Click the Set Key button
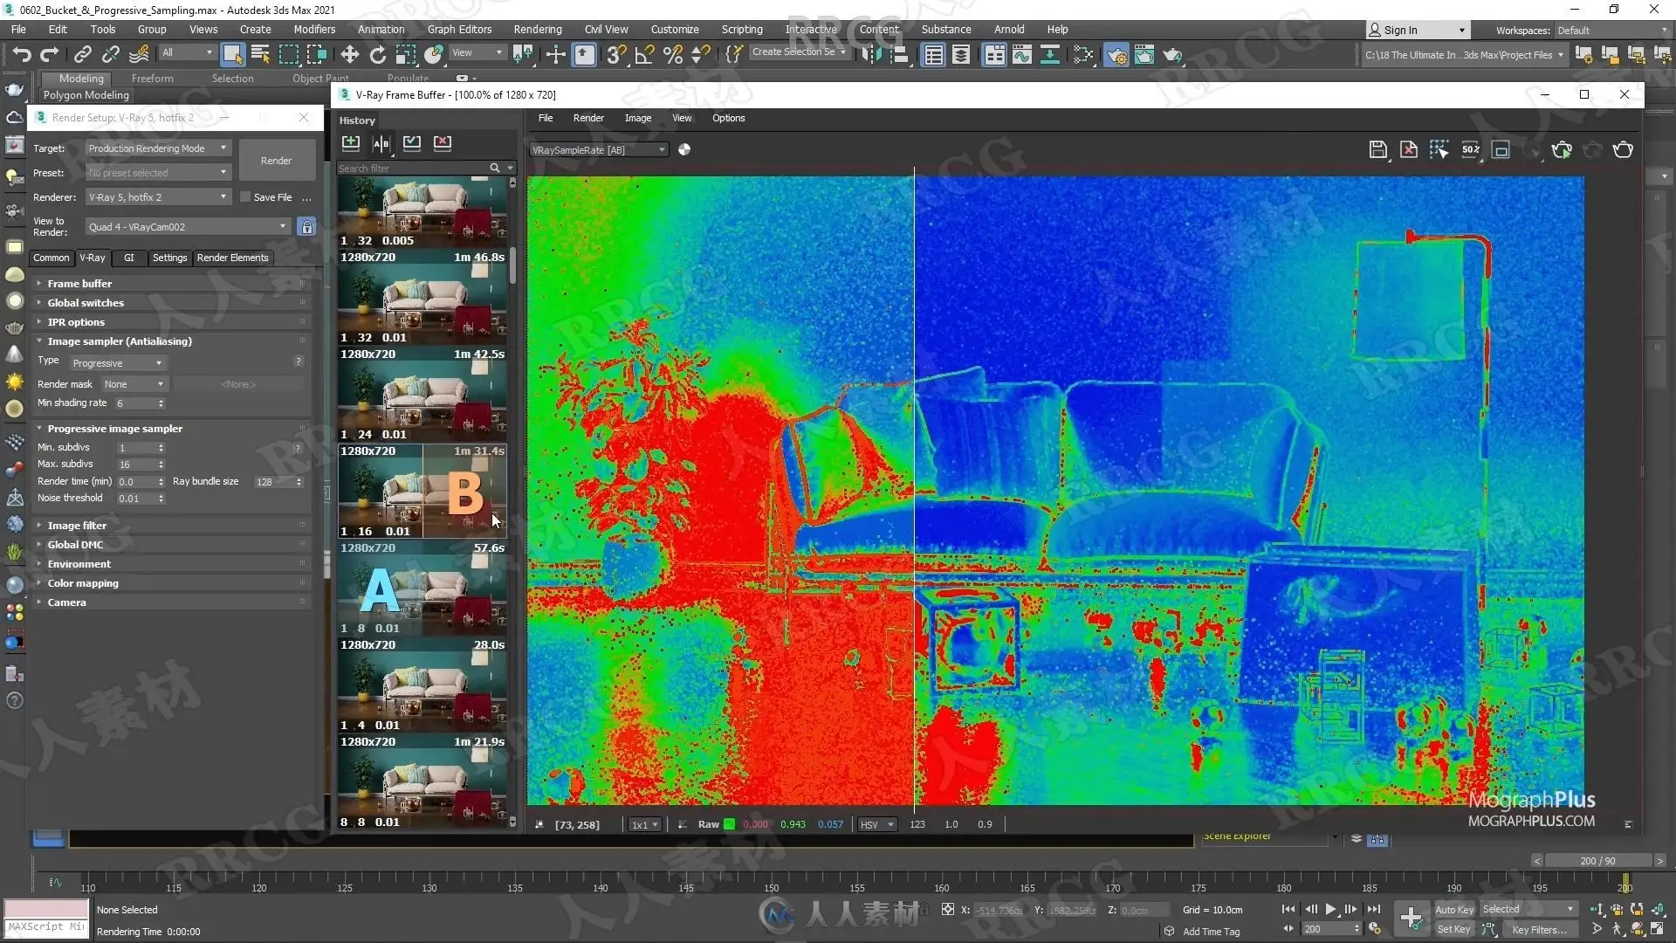The width and height of the screenshot is (1676, 943). click(1453, 930)
